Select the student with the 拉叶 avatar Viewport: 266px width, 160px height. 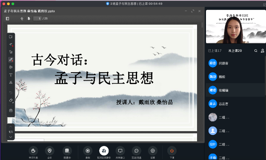point(236,144)
